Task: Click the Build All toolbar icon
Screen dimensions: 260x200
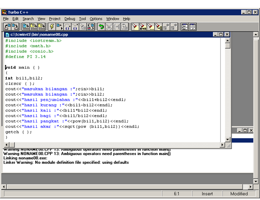Action: click(41, 27)
